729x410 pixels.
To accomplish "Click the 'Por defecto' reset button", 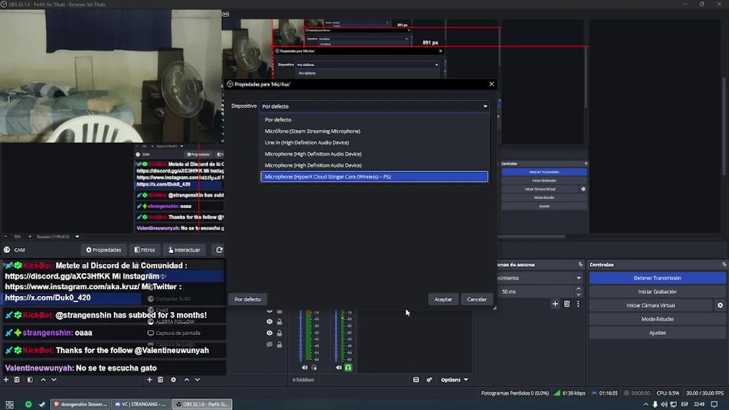I will (248, 300).
